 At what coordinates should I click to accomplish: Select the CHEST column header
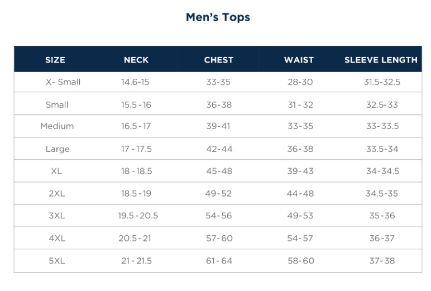coord(219,60)
